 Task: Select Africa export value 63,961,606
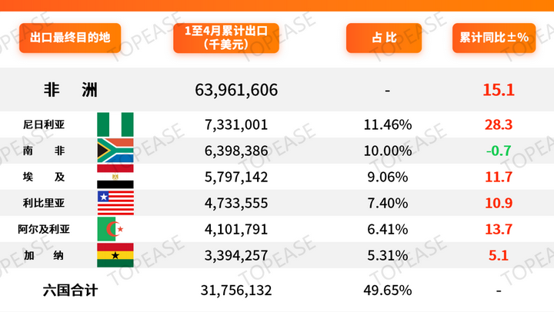click(x=236, y=90)
